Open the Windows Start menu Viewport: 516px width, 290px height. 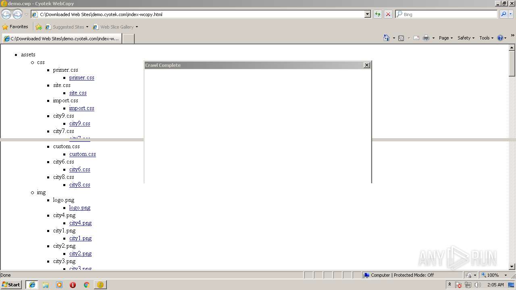click(x=11, y=284)
